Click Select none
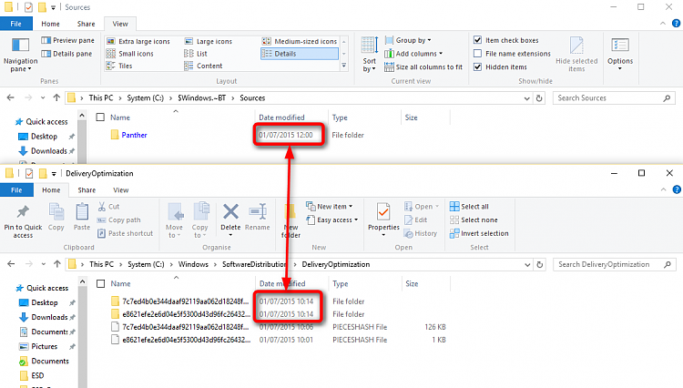The height and width of the screenshot is (388, 683). pyautogui.click(x=474, y=220)
